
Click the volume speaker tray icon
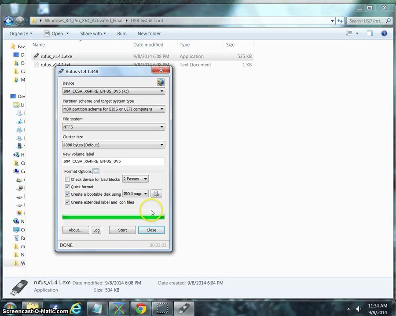[x=358, y=309]
